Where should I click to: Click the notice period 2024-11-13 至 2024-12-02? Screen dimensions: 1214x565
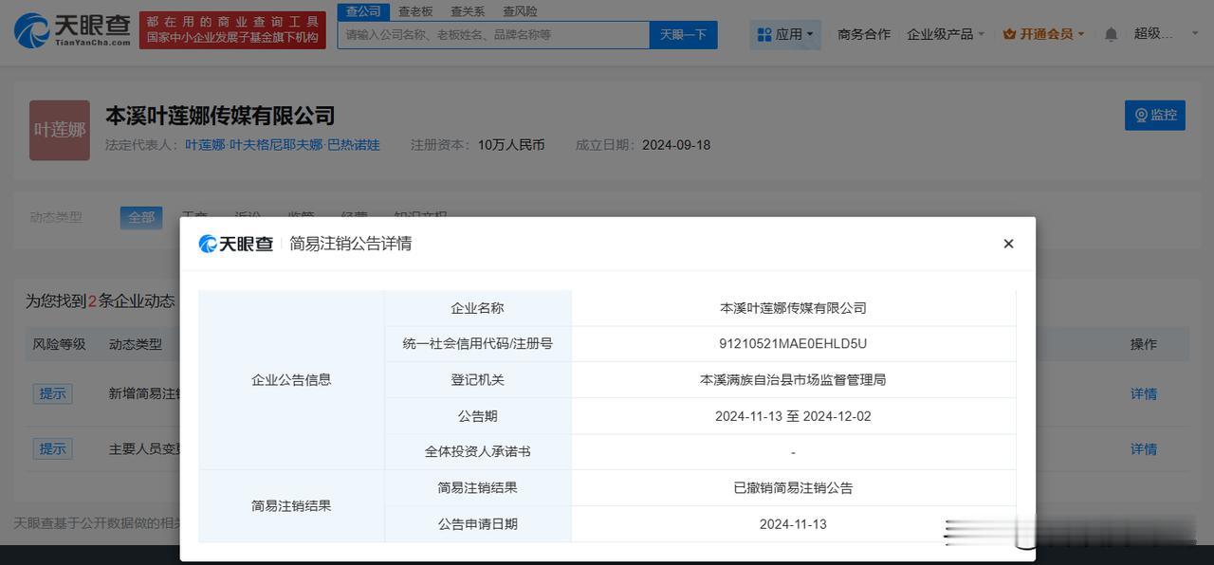point(793,416)
